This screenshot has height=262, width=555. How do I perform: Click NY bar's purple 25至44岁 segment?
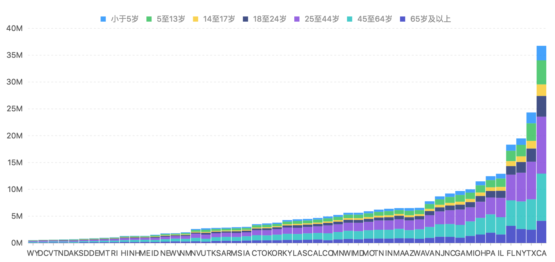(x=521, y=187)
